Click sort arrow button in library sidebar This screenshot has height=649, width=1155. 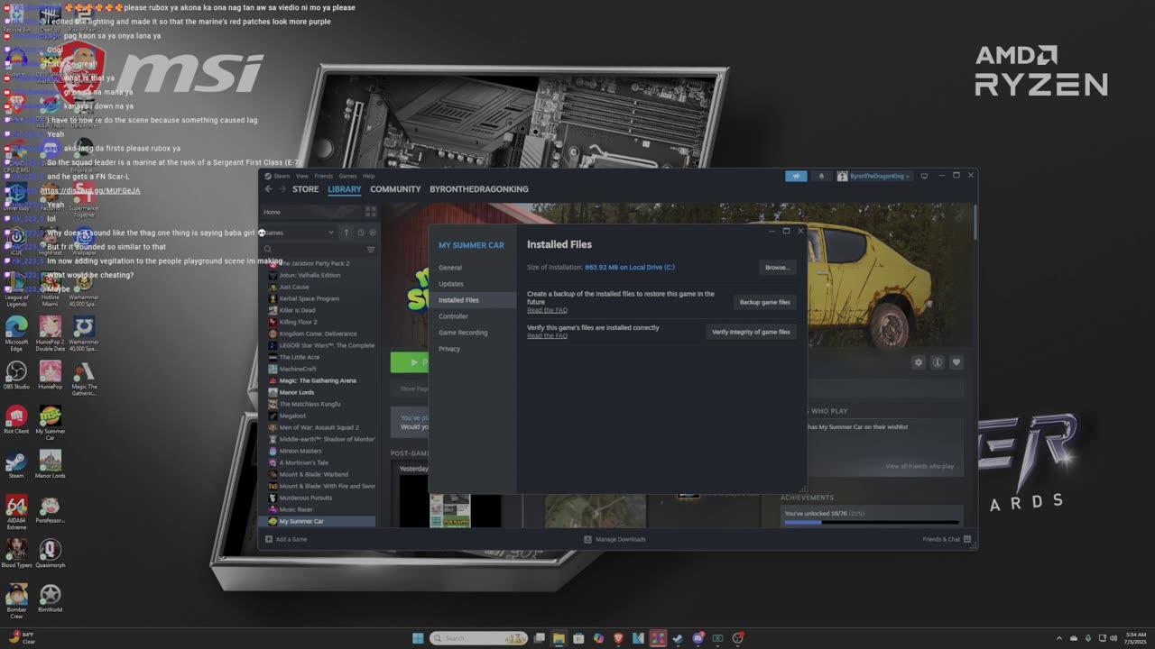346,233
